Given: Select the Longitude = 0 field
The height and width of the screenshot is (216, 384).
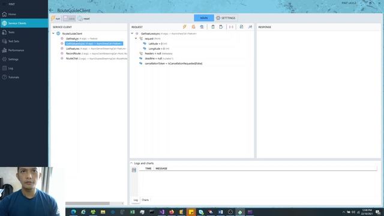Looking at the screenshot, I should 158,49.
